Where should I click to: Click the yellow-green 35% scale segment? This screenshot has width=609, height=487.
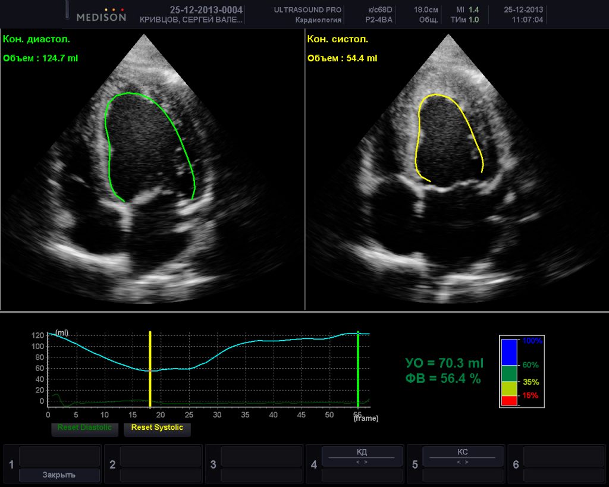(510, 388)
